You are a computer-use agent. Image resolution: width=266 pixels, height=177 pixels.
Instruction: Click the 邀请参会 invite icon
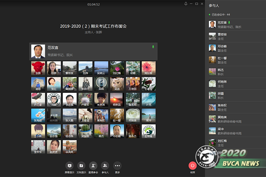click(93, 166)
